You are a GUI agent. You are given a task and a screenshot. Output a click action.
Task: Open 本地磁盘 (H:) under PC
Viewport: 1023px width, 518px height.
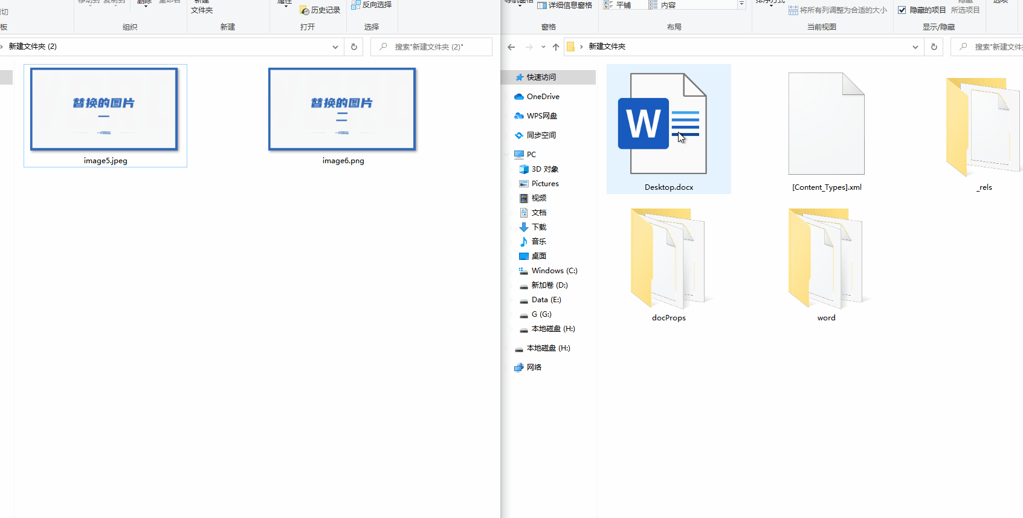tap(553, 329)
